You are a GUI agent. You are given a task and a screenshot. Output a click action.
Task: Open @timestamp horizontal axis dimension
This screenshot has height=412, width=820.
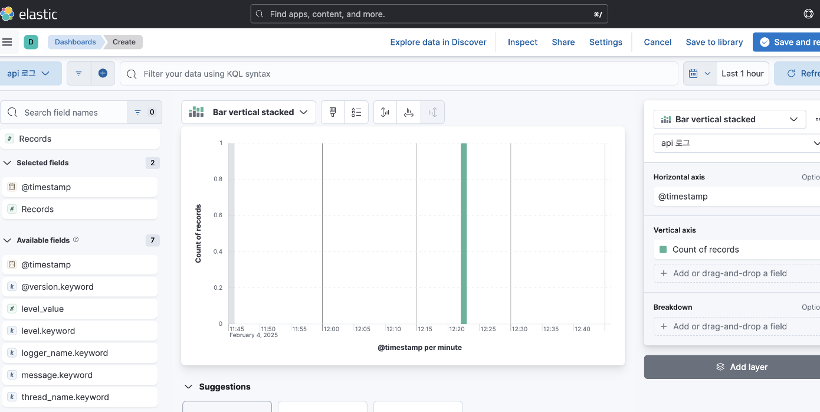point(737,197)
